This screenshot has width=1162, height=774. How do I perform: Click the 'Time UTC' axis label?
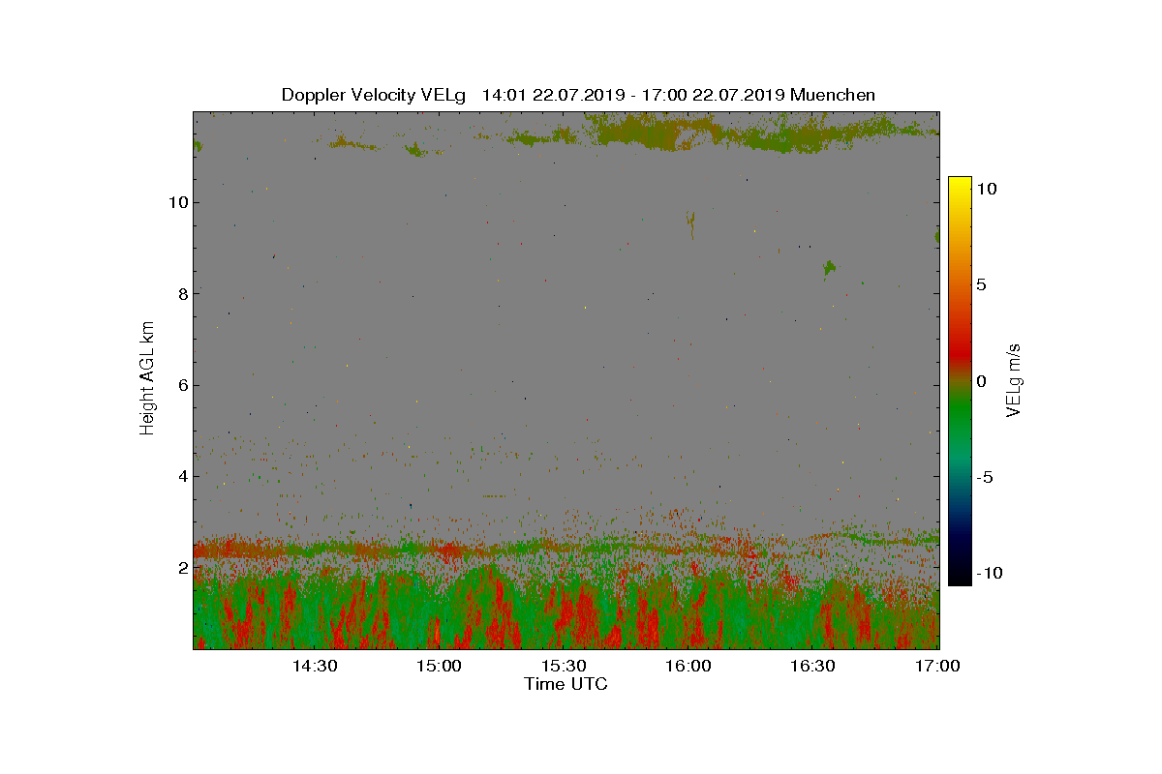[566, 684]
